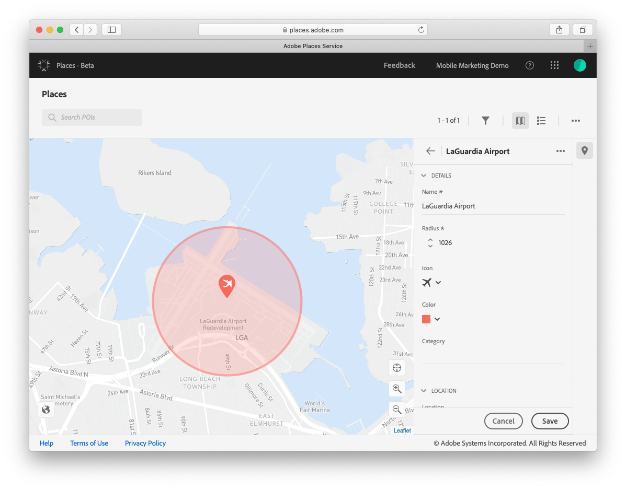Open the Adobe apps grid icon

[x=554, y=65]
